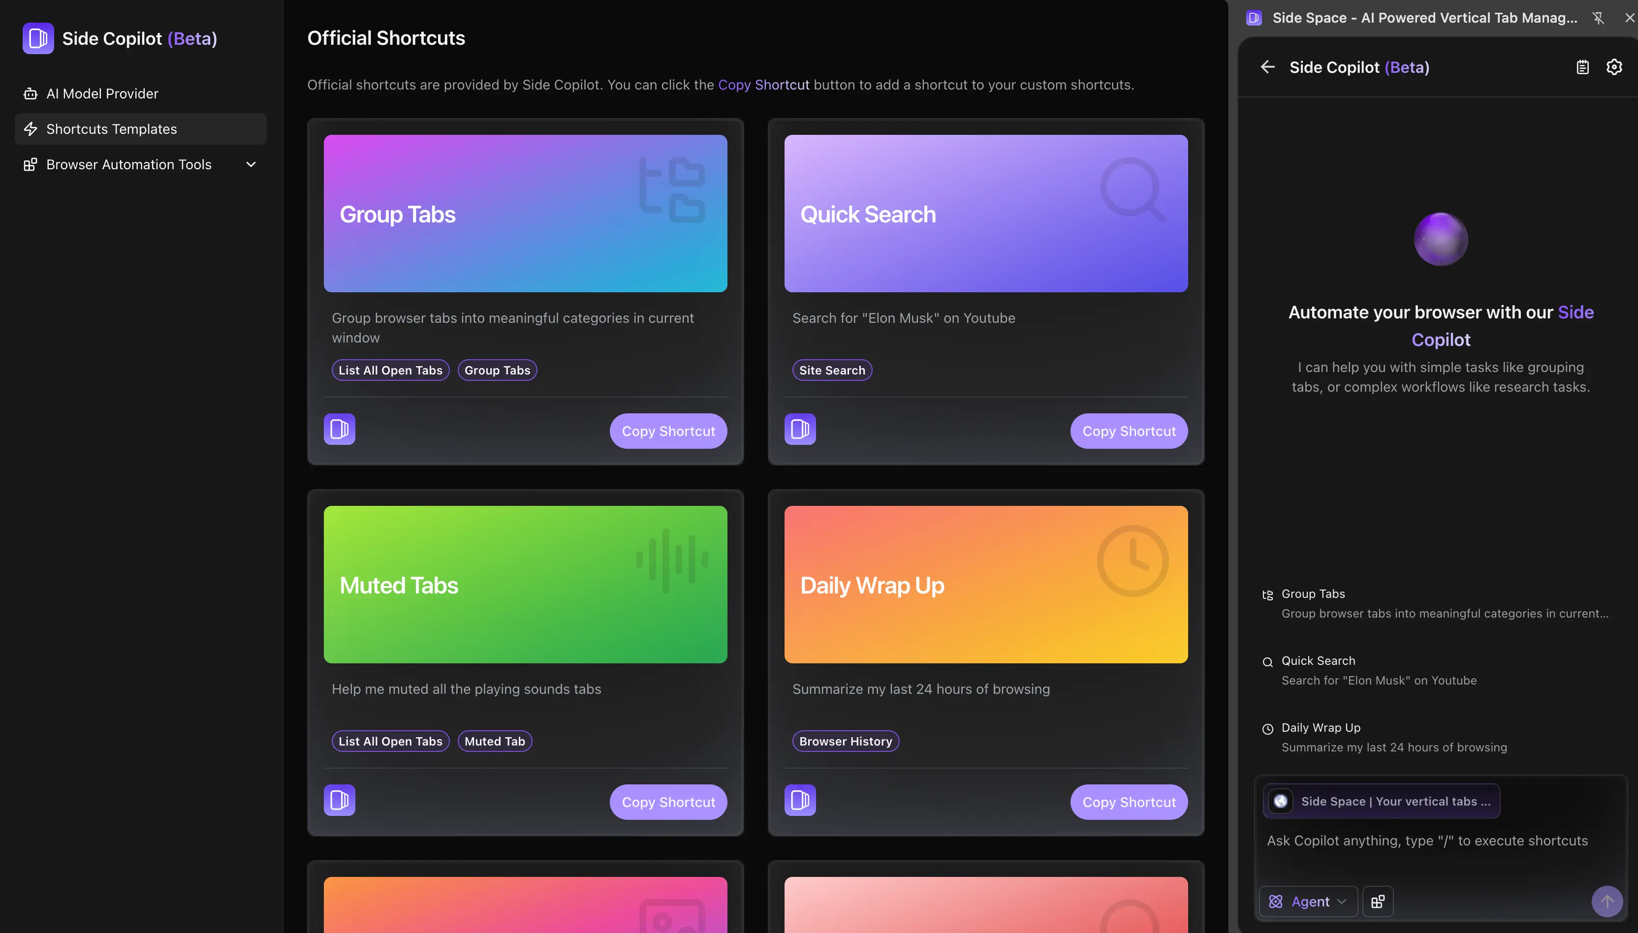
Task: Copy Shortcut for Daily Wrap Up
Action: coord(1129,802)
